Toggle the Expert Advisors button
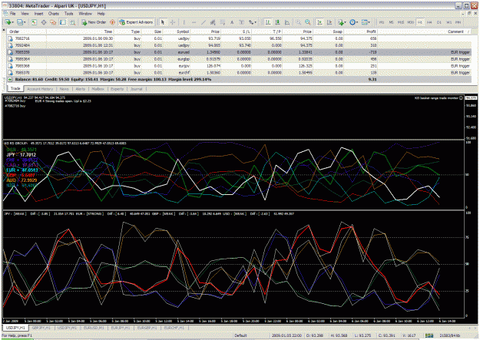Screen dimensions: 480x340 (x=136, y=22)
